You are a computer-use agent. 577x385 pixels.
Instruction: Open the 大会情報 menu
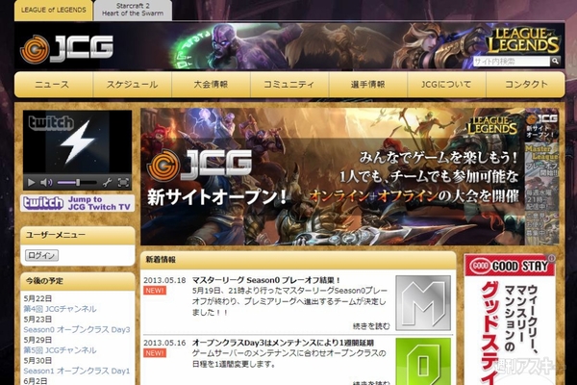(211, 85)
